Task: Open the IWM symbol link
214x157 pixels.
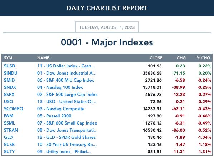Action: coord(9,116)
